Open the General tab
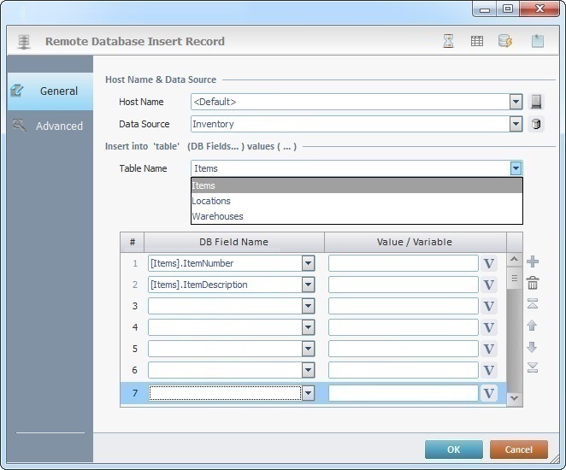 [x=58, y=91]
